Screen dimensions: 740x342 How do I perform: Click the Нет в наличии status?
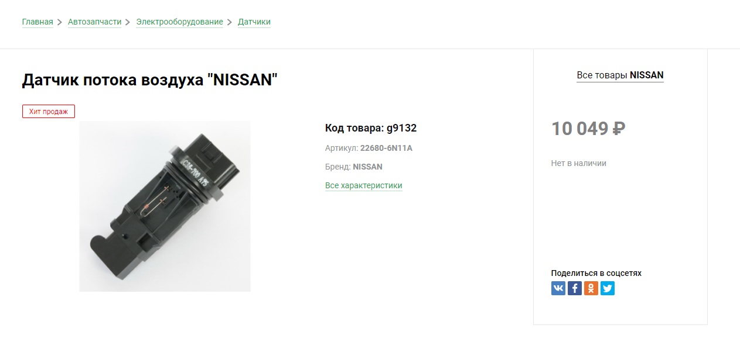coord(579,164)
